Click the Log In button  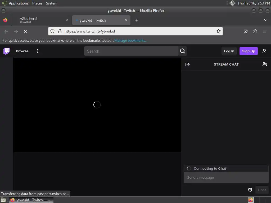click(x=229, y=51)
